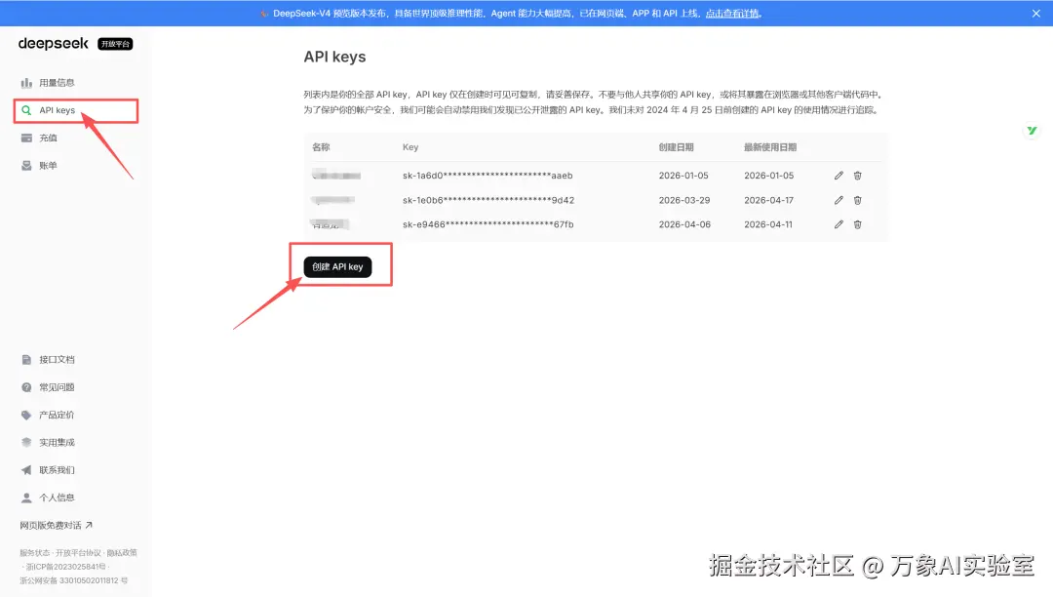Click key text sk-1e0b6...9d42
This screenshot has height=597, width=1053.
point(488,200)
